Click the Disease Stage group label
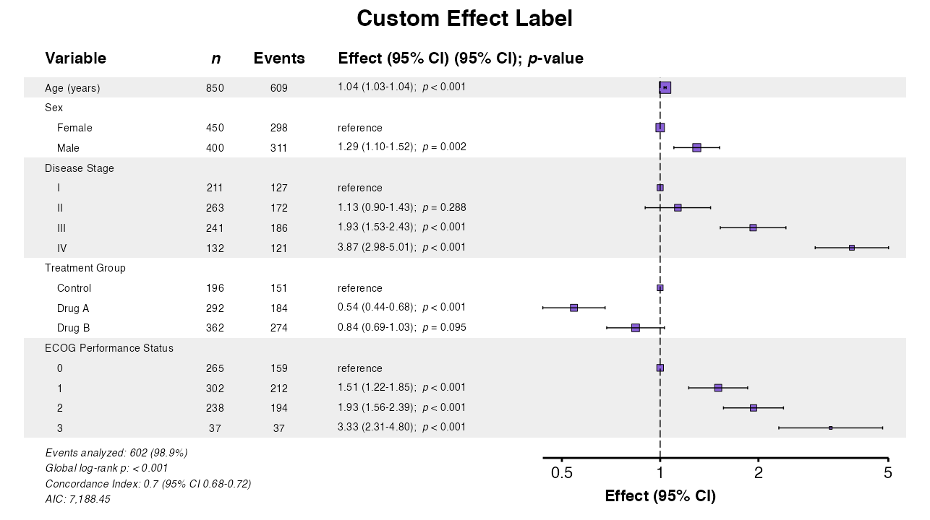Image resolution: width=930 pixels, height=520 pixels. pyautogui.click(x=80, y=168)
